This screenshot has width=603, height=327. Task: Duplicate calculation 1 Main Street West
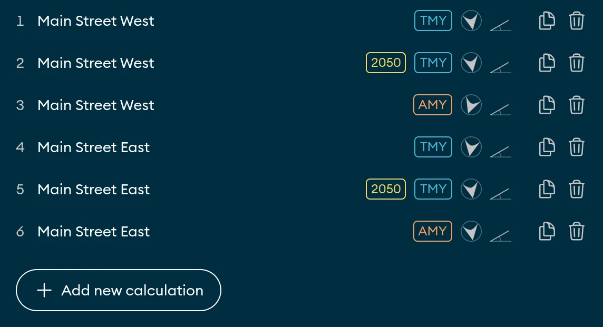[547, 21]
